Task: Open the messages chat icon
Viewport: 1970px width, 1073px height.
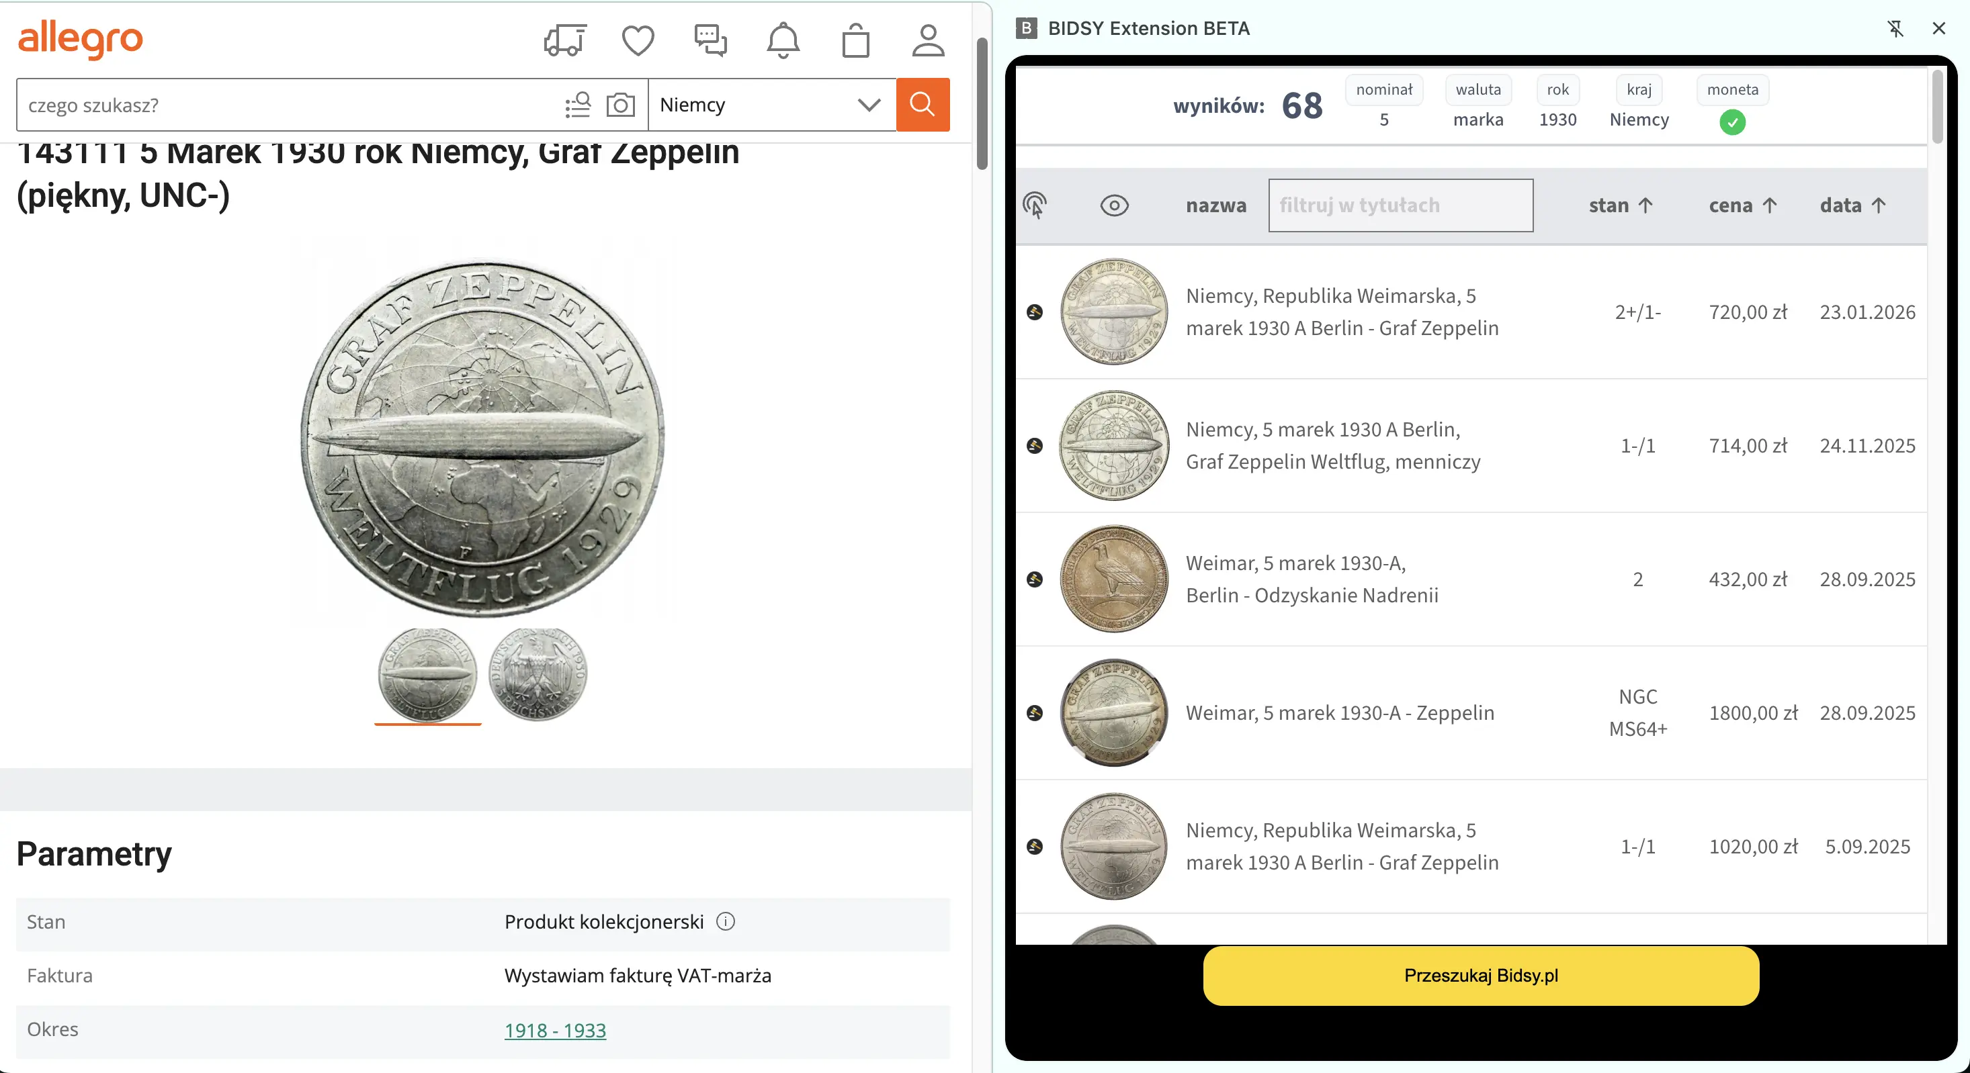Action: click(710, 40)
